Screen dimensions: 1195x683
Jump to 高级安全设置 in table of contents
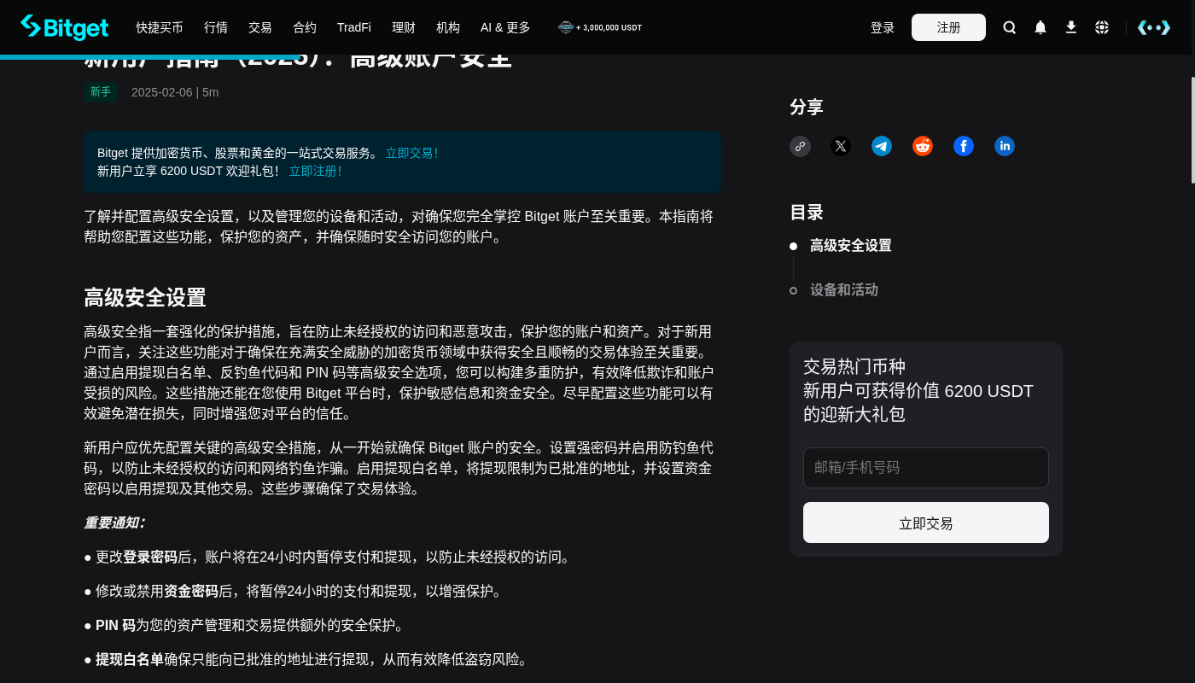(851, 246)
